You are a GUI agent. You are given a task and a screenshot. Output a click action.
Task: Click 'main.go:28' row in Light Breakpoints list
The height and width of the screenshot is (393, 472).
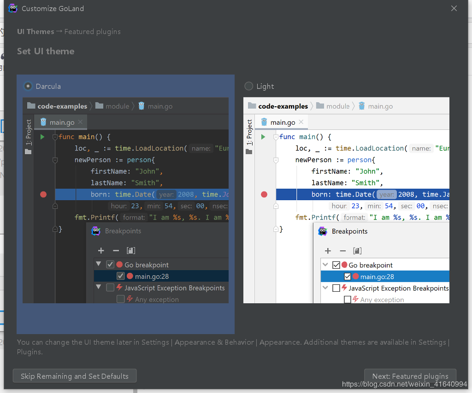(x=385, y=277)
